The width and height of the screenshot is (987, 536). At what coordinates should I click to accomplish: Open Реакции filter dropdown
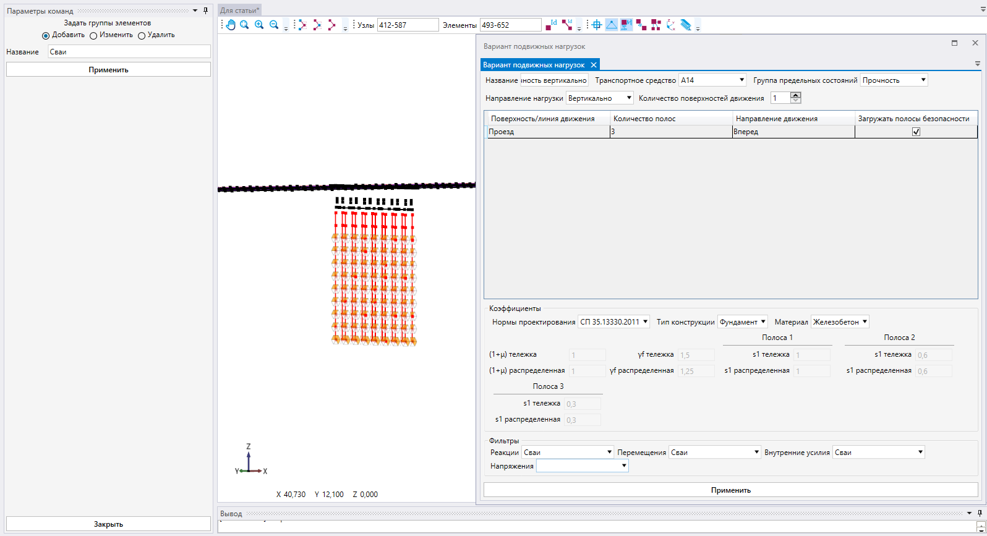(568, 453)
